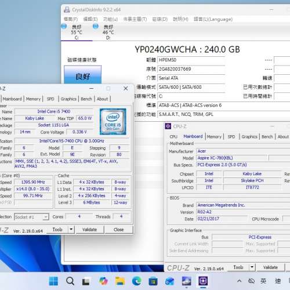Click the Skylake PCH southbridge field
Image resolution: width=290 pixels, height=290 pixels.
[252, 180]
